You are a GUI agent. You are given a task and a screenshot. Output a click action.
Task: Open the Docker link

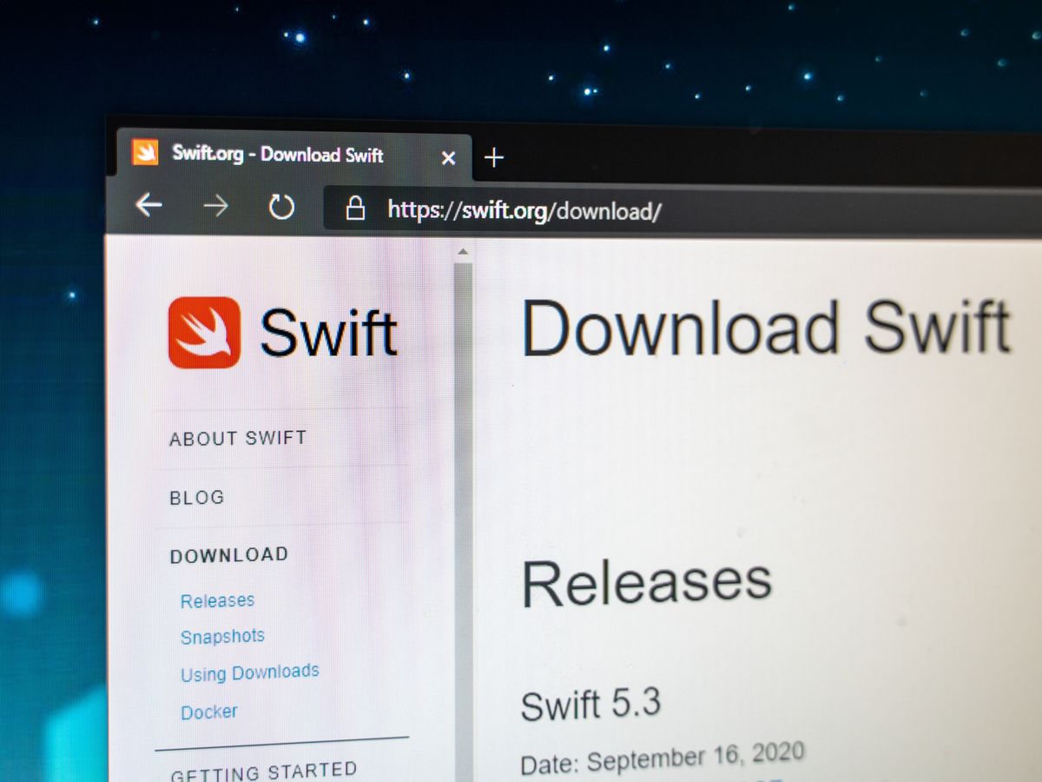(208, 711)
